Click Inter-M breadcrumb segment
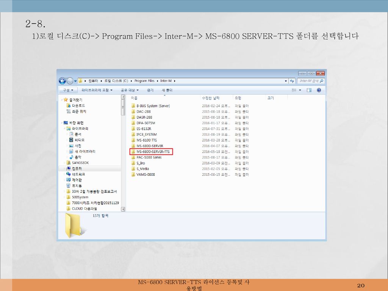 coord(166,81)
